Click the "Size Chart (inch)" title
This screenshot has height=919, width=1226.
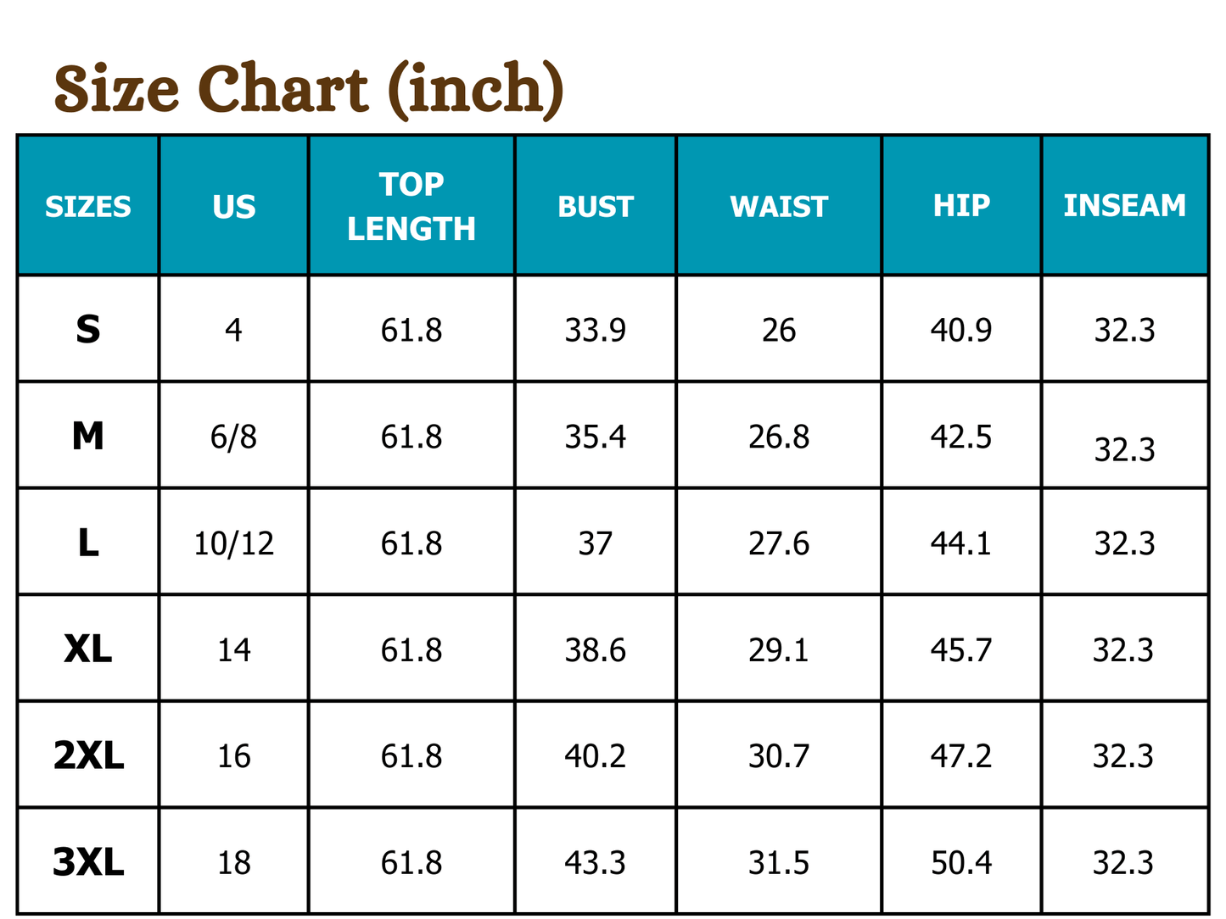pos(309,89)
